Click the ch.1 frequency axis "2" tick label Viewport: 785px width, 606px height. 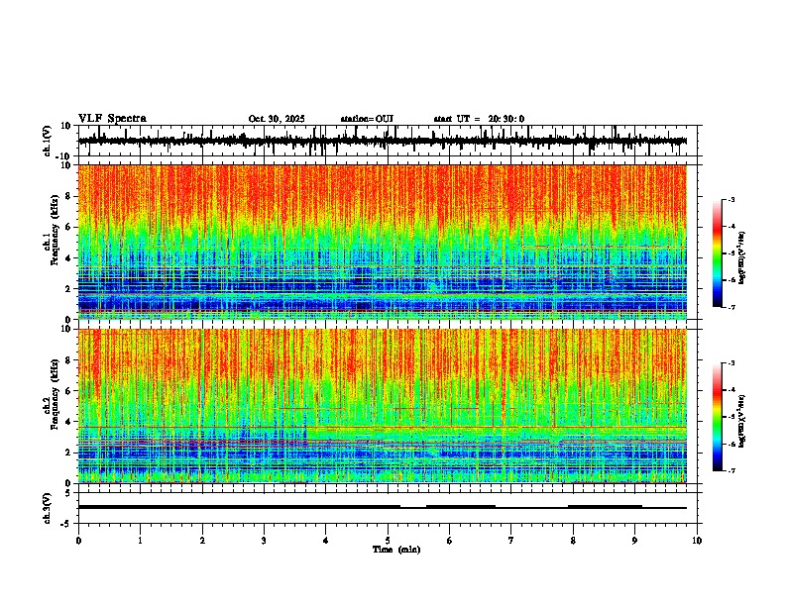pyautogui.click(x=69, y=288)
